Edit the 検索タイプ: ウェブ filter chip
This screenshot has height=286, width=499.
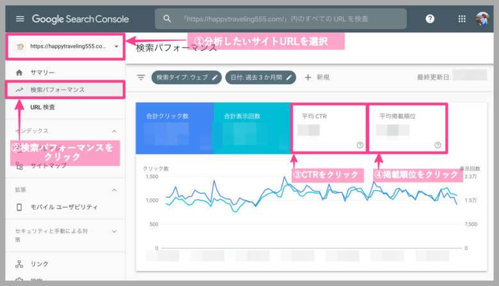tap(187, 77)
